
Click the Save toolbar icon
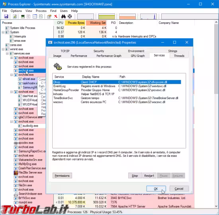pos(6,16)
